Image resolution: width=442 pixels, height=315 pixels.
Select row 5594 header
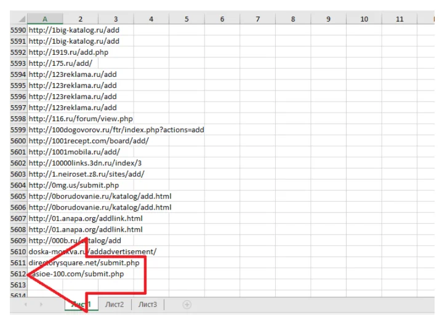point(18,74)
